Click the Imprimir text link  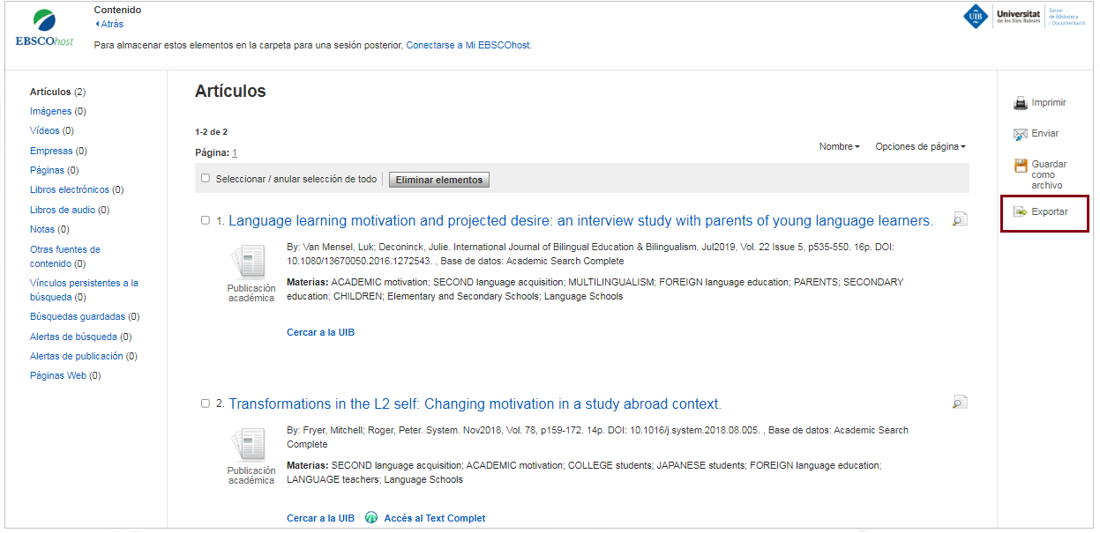1049,102
